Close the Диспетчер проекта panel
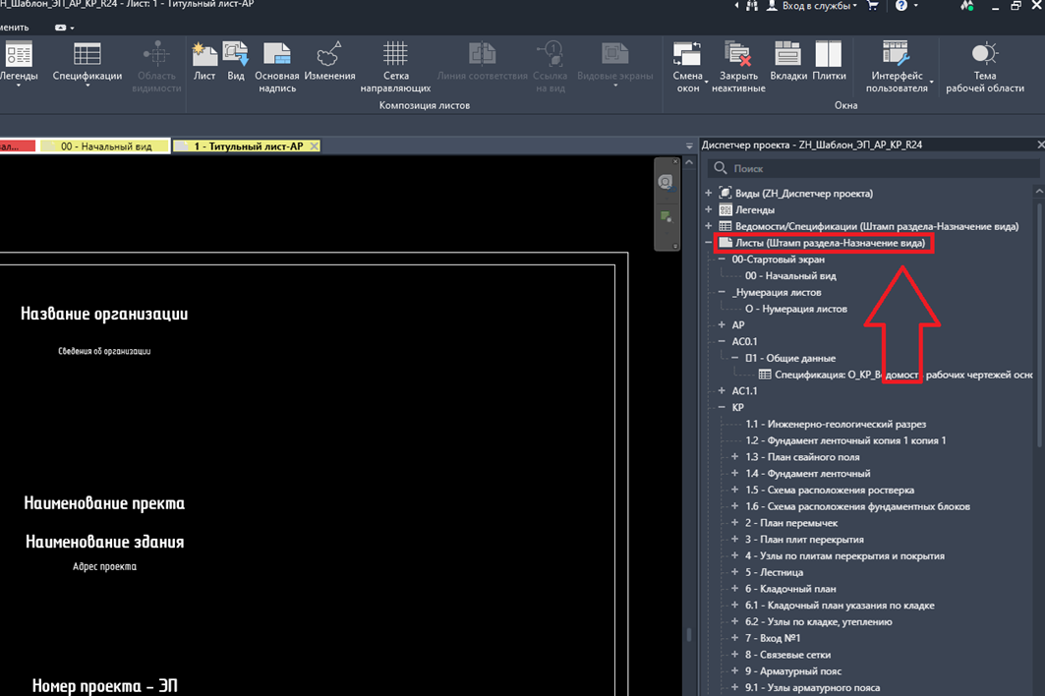The image size is (1045, 696). 1040,145
